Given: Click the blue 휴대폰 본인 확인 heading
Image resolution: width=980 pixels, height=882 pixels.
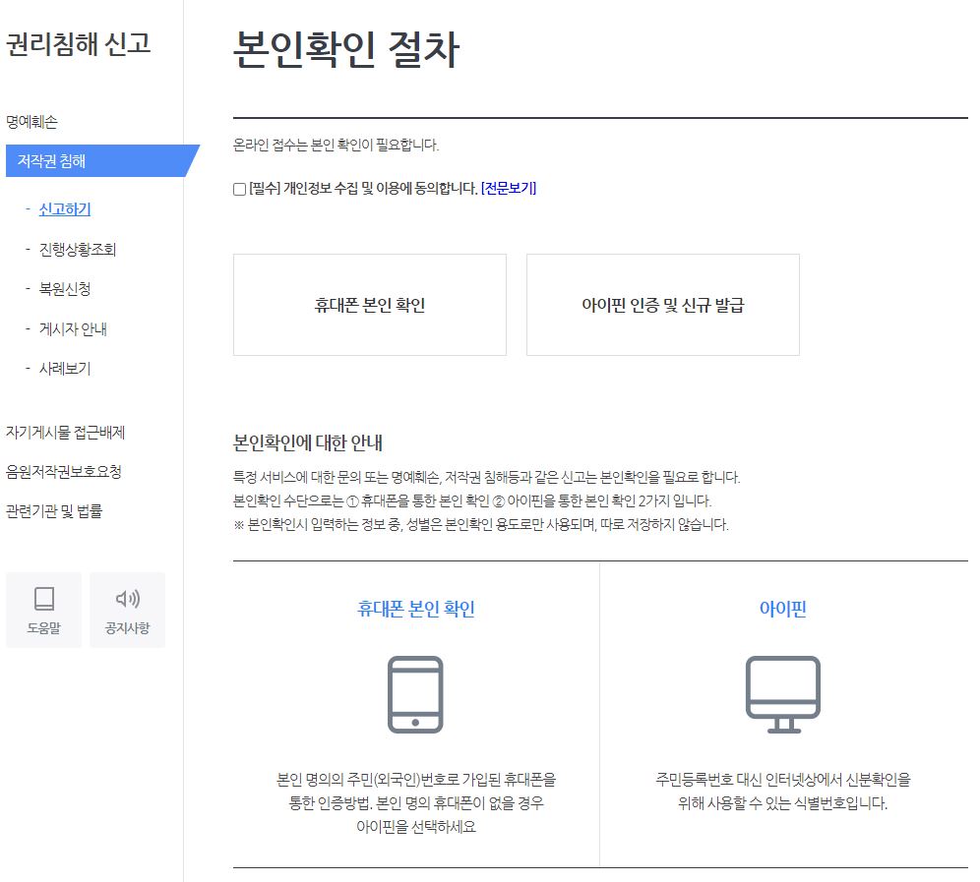Looking at the screenshot, I should coord(415,609).
